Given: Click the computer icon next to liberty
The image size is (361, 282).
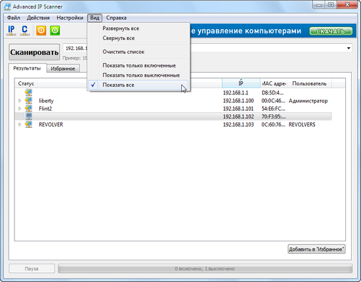Looking at the screenshot, I should click(28, 100).
